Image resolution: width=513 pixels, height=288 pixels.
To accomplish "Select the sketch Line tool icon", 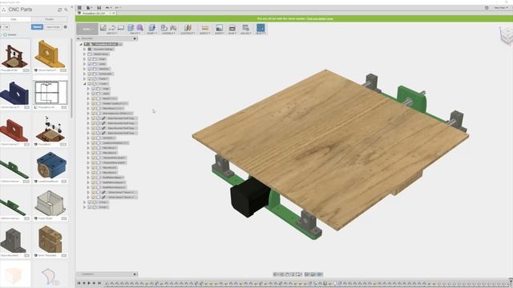I will click(112, 28).
